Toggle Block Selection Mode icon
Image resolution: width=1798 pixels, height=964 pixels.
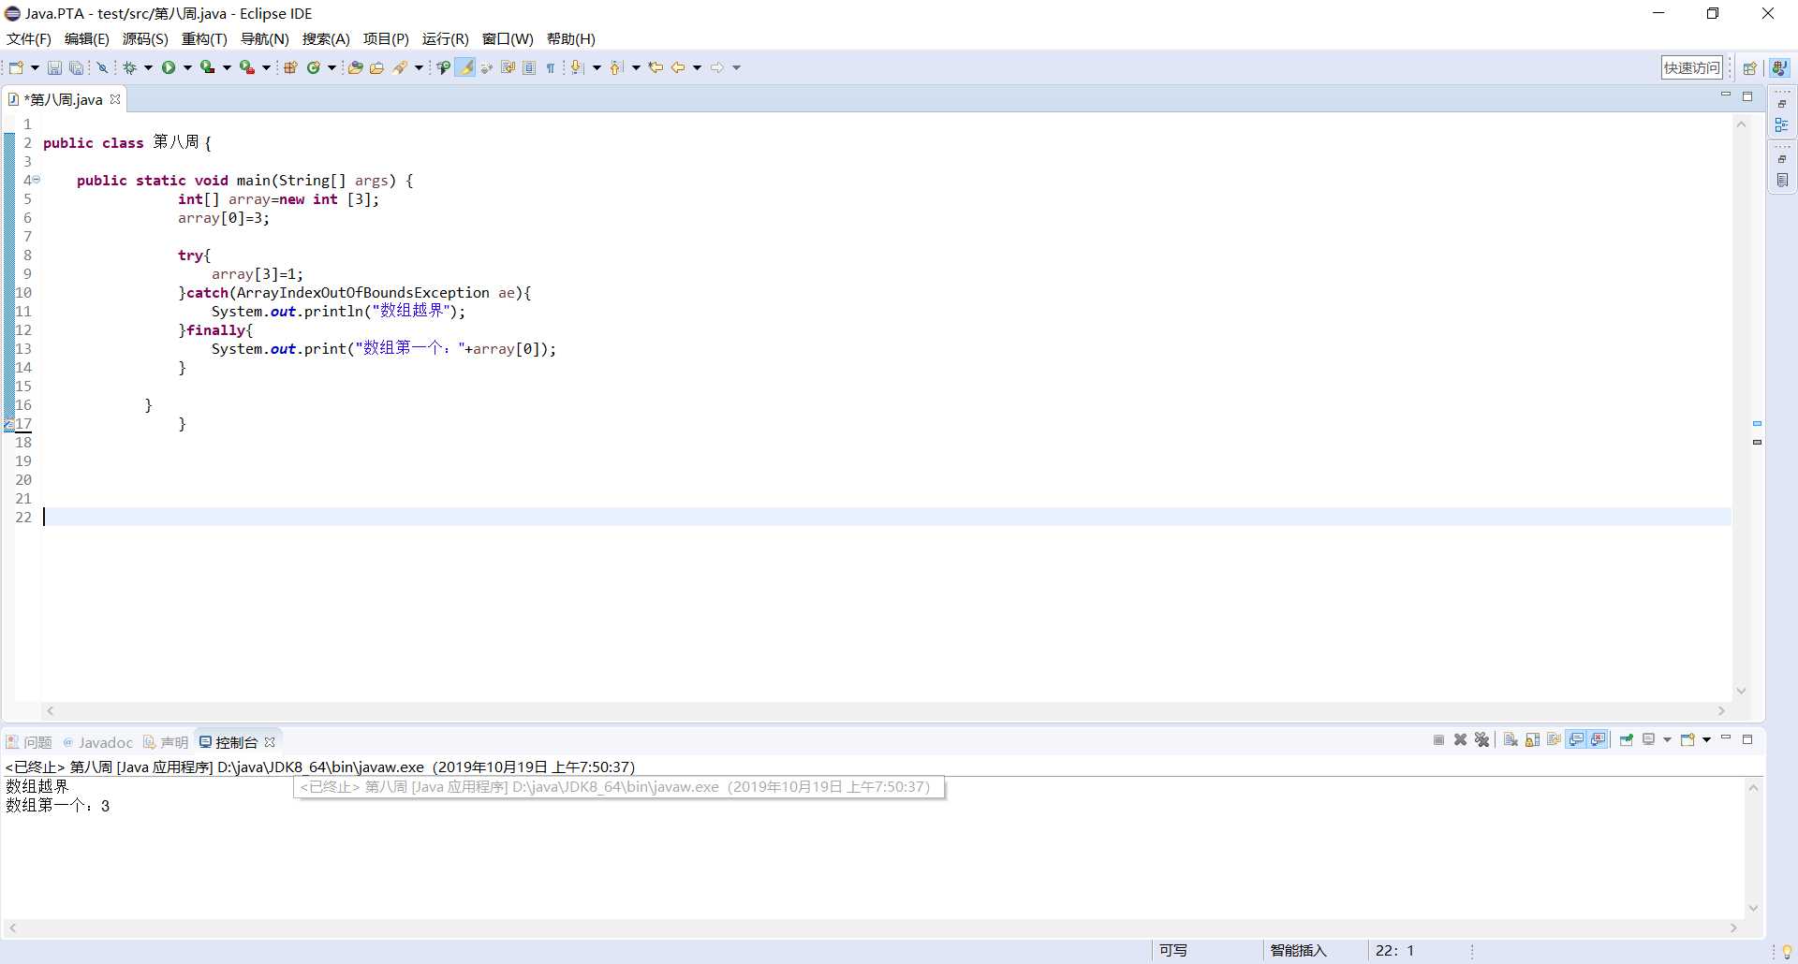click(529, 67)
